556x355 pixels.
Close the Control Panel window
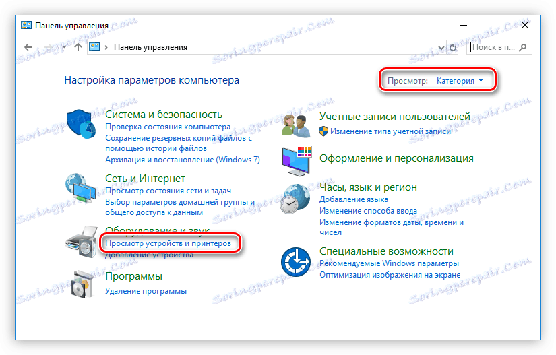525,25
